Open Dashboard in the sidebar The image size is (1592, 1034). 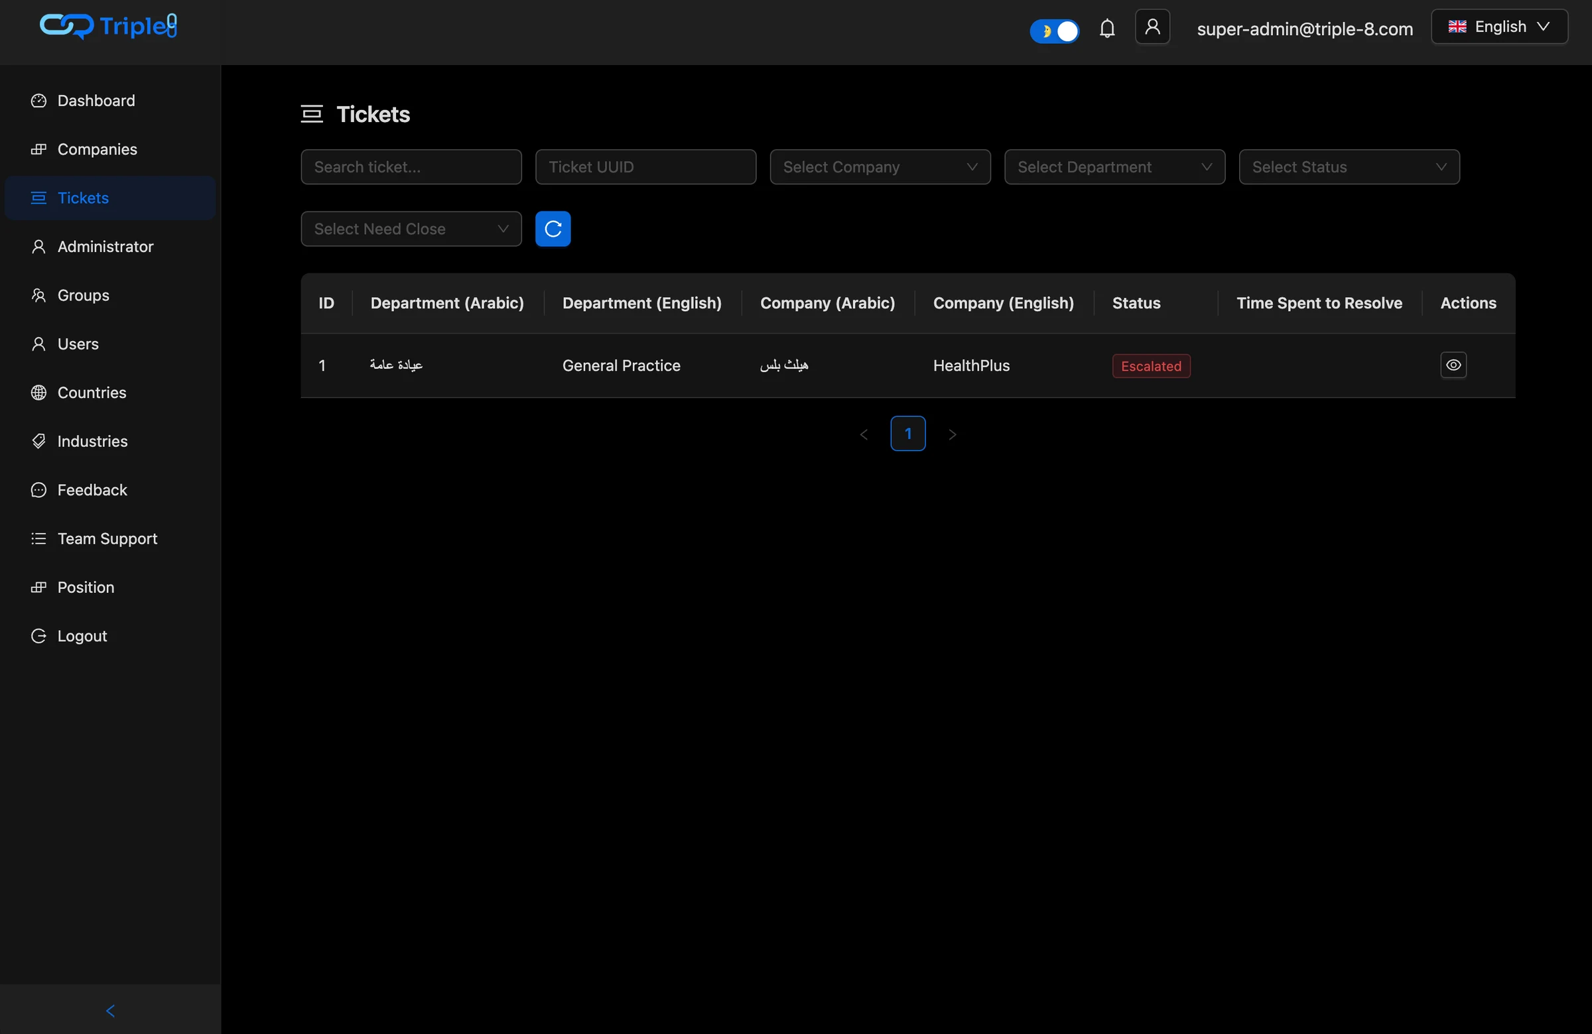110,100
